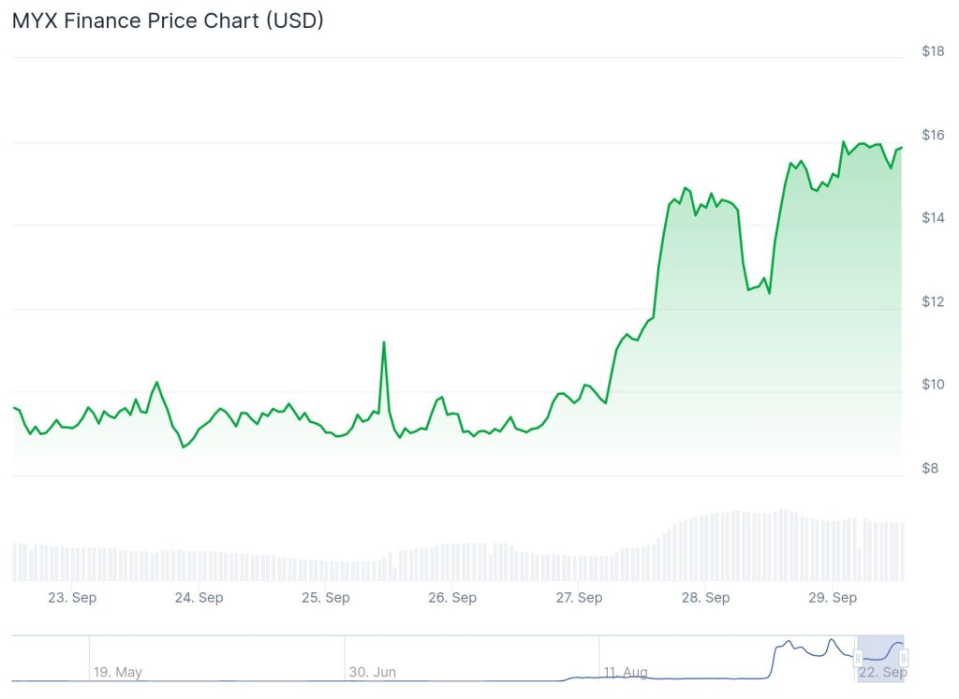The height and width of the screenshot is (699, 959).
Task: Click the 19. May marker in the navigator
Action: click(x=117, y=672)
